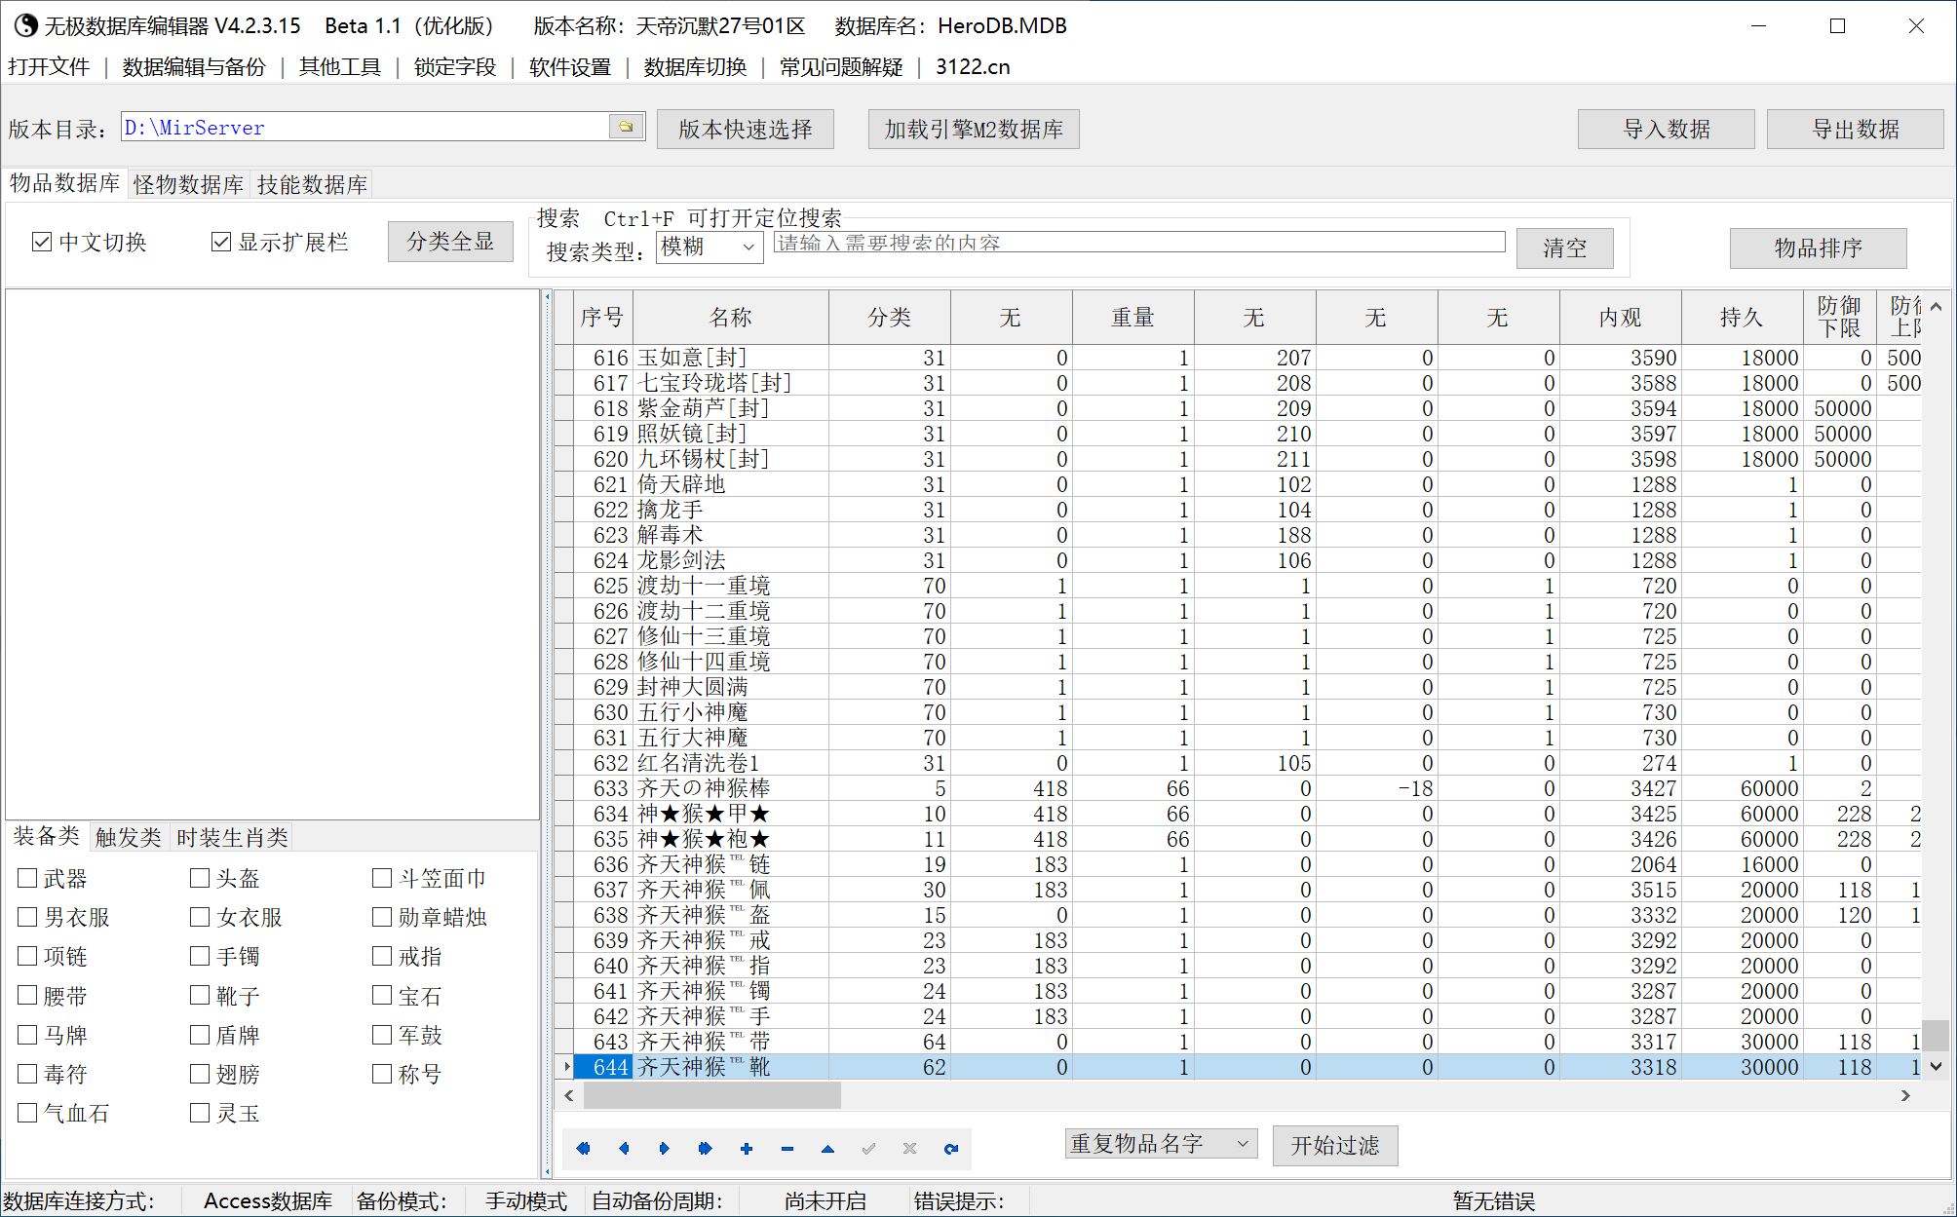Click table vertical scrollbar up arrow
The width and height of the screenshot is (1957, 1217).
1937,307
